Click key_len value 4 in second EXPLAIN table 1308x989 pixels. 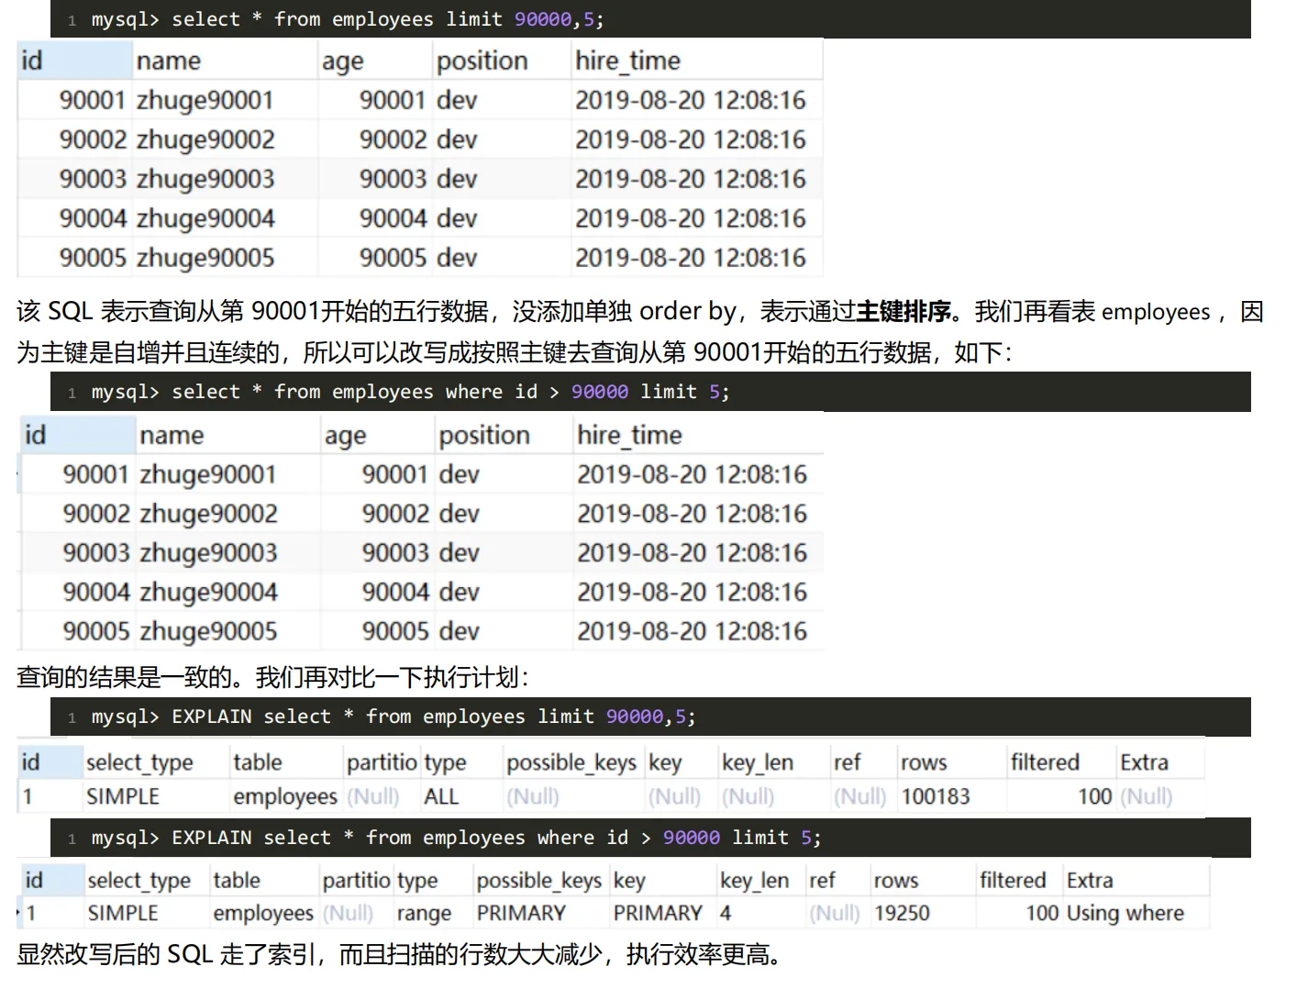click(726, 914)
